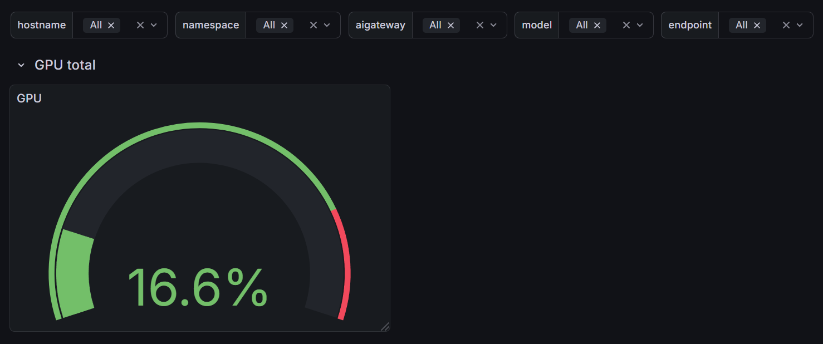Click the endpoint variable label
The width and height of the screenshot is (823, 344).
tap(690, 25)
